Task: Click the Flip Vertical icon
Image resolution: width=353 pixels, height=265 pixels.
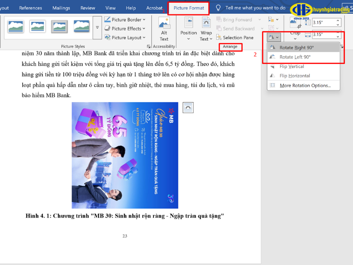Action: pyautogui.click(x=273, y=66)
